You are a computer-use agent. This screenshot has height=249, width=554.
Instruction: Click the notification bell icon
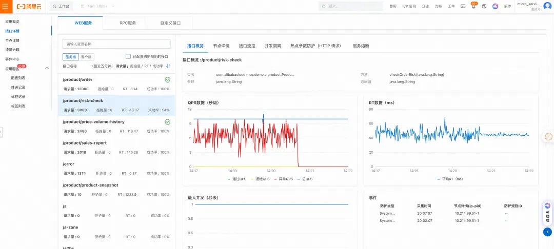click(x=473, y=6)
